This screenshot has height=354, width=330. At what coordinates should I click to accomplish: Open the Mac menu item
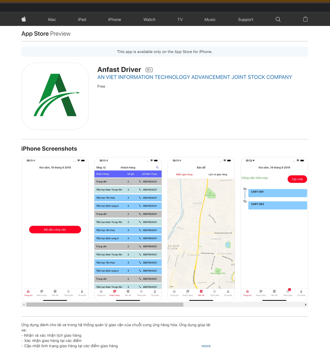click(x=52, y=19)
